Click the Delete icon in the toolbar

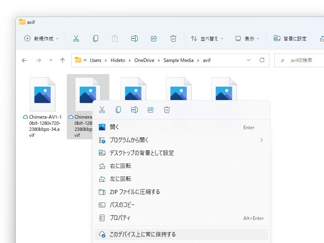click(173, 38)
